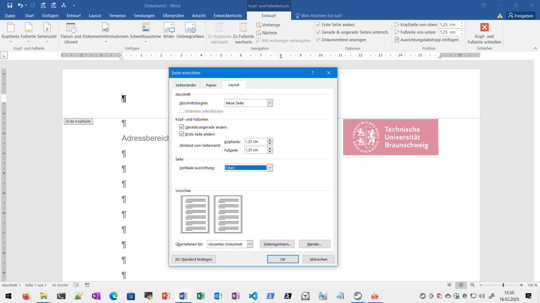The width and height of the screenshot is (540, 303).
Task: Click Kopf- und Fußzeile schließen
Action: click(x=484, y=33)
